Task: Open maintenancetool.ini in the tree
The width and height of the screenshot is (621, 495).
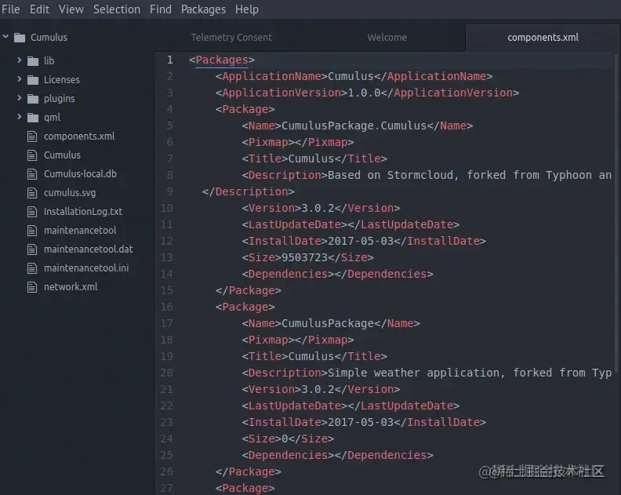Action: pyautogui.click(x=86, y=268)
